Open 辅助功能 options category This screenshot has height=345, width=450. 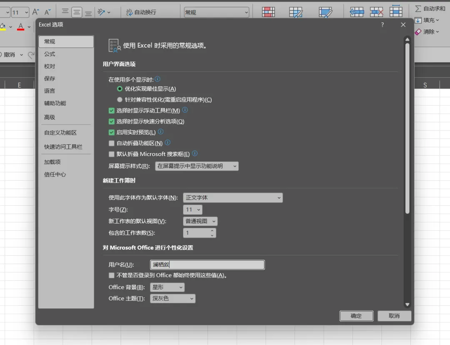[x=66, y=103]
